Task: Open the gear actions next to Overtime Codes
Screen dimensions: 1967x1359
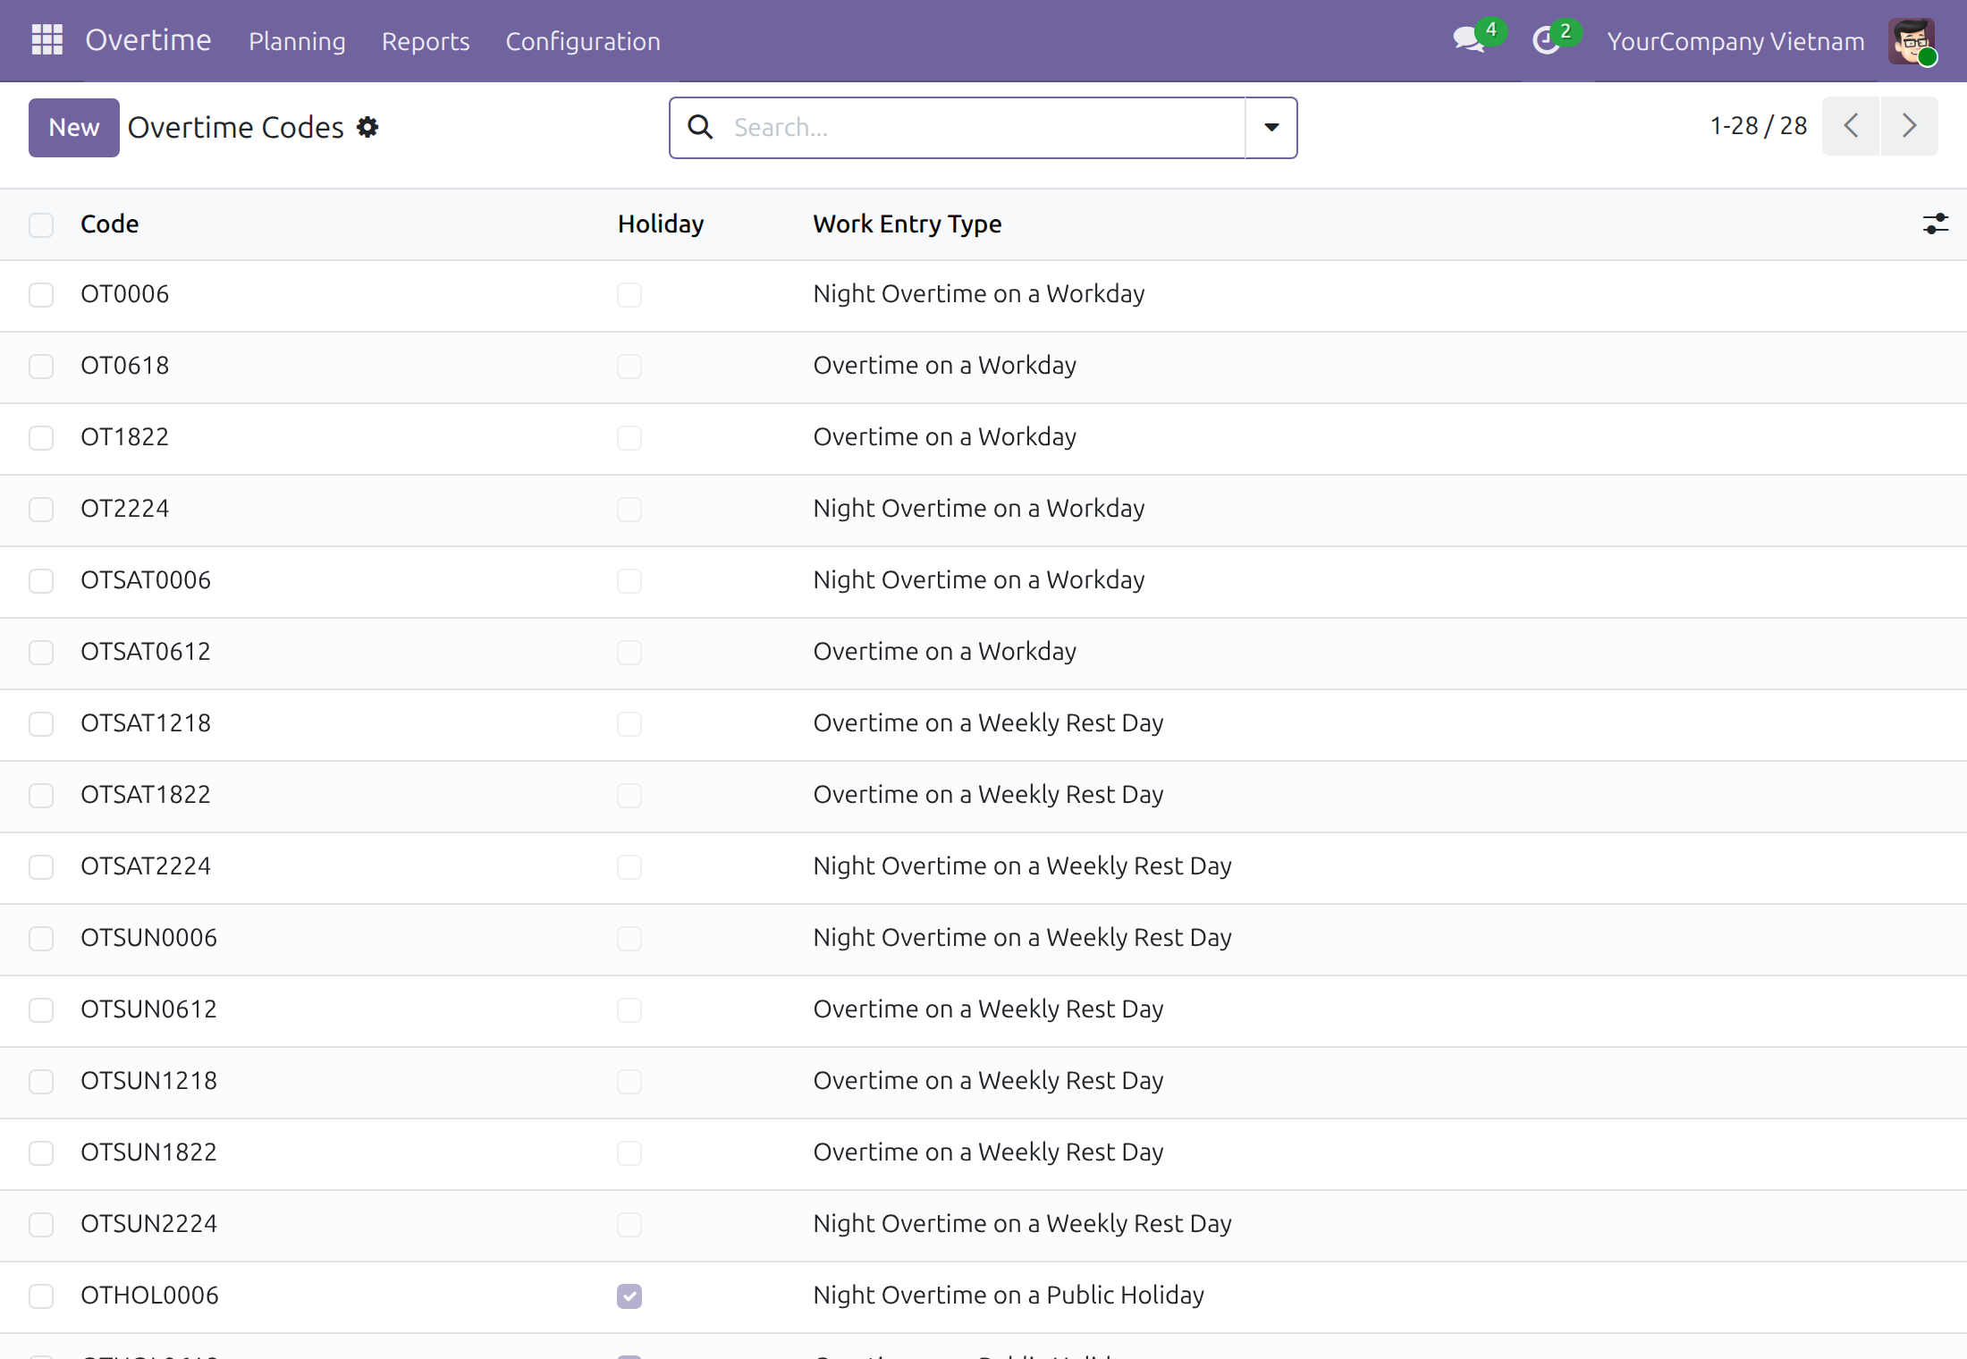Action: click(x=367, y=127)
